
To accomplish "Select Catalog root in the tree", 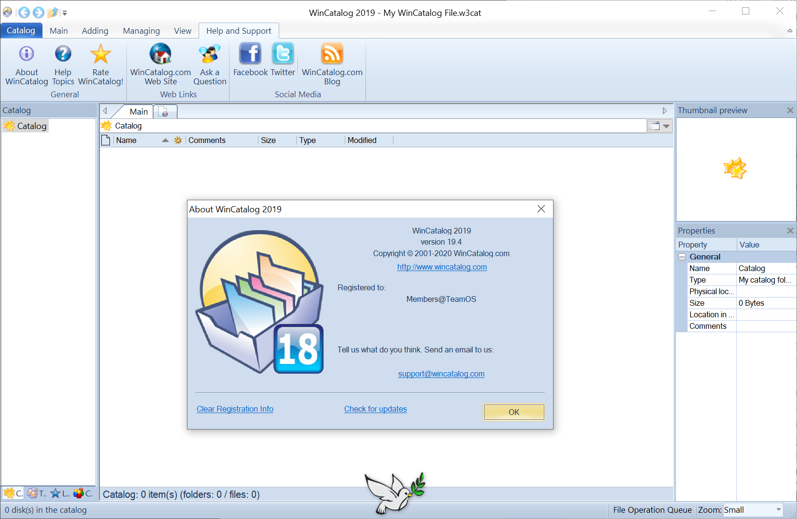I will pos(26,126).
